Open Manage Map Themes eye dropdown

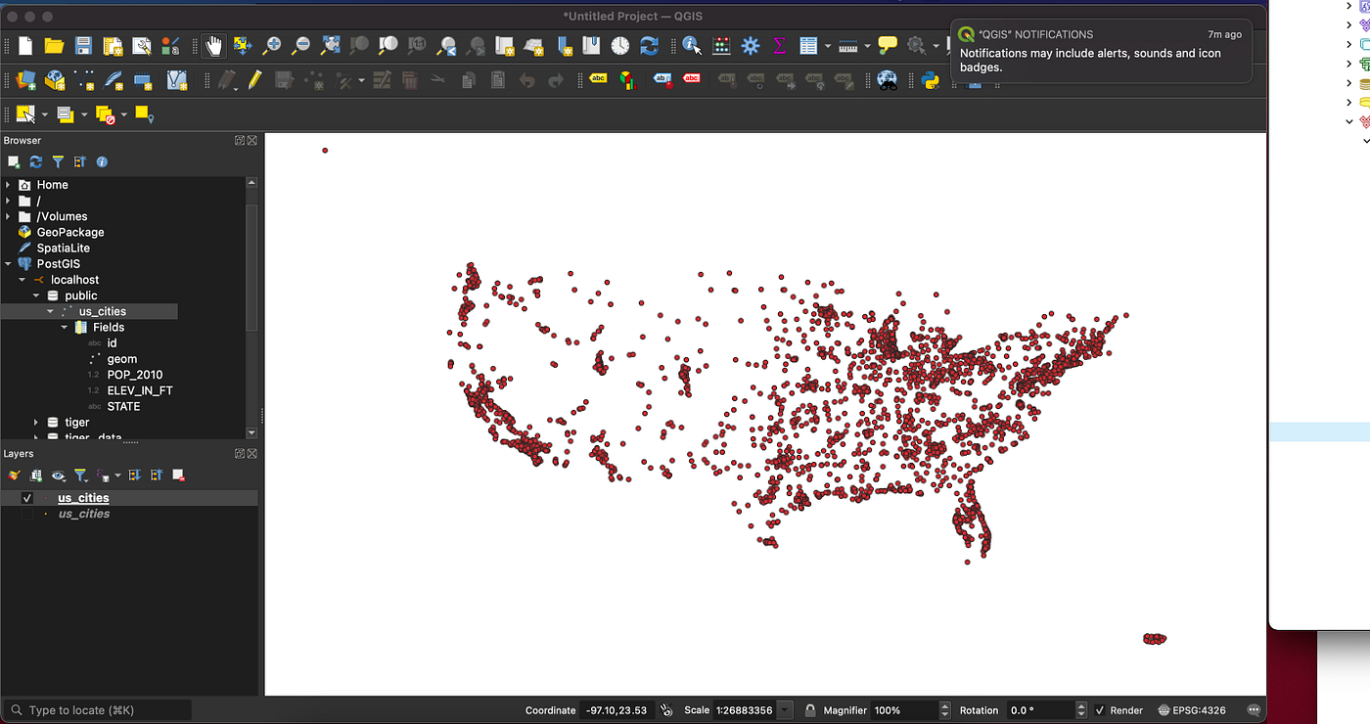[x=59, y=475]
